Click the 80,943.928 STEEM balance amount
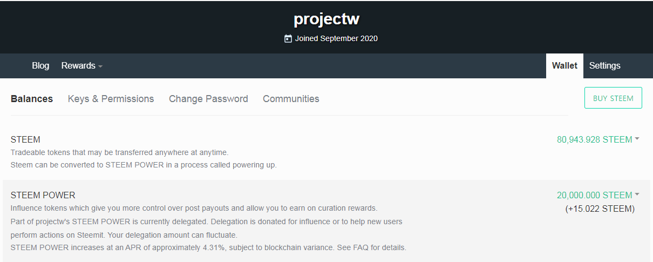 coord(594,139)
